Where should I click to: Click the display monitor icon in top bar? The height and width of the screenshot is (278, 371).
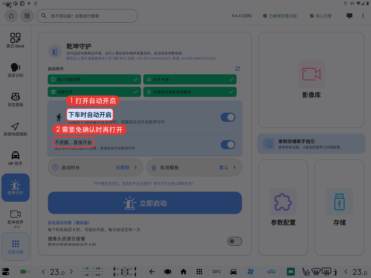pyautogui.click(x=349, y=16)
